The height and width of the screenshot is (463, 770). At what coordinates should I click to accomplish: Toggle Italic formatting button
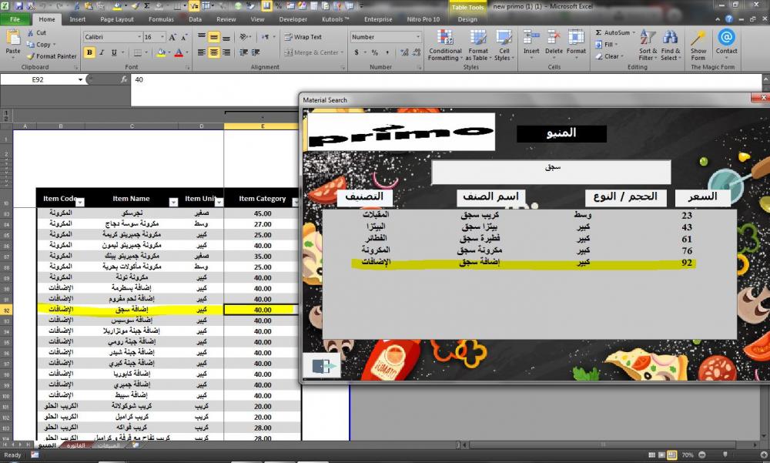coord(102,52)
